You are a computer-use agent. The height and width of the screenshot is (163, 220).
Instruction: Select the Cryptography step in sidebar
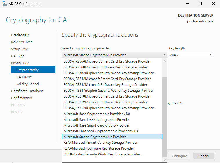[33, 70]
